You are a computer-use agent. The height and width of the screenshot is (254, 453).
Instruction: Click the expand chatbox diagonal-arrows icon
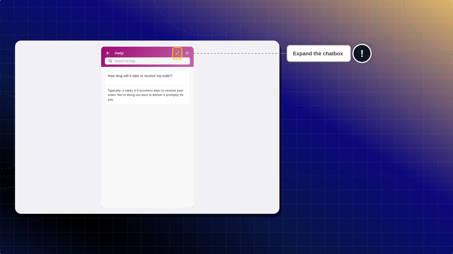(x=177, y=53)
